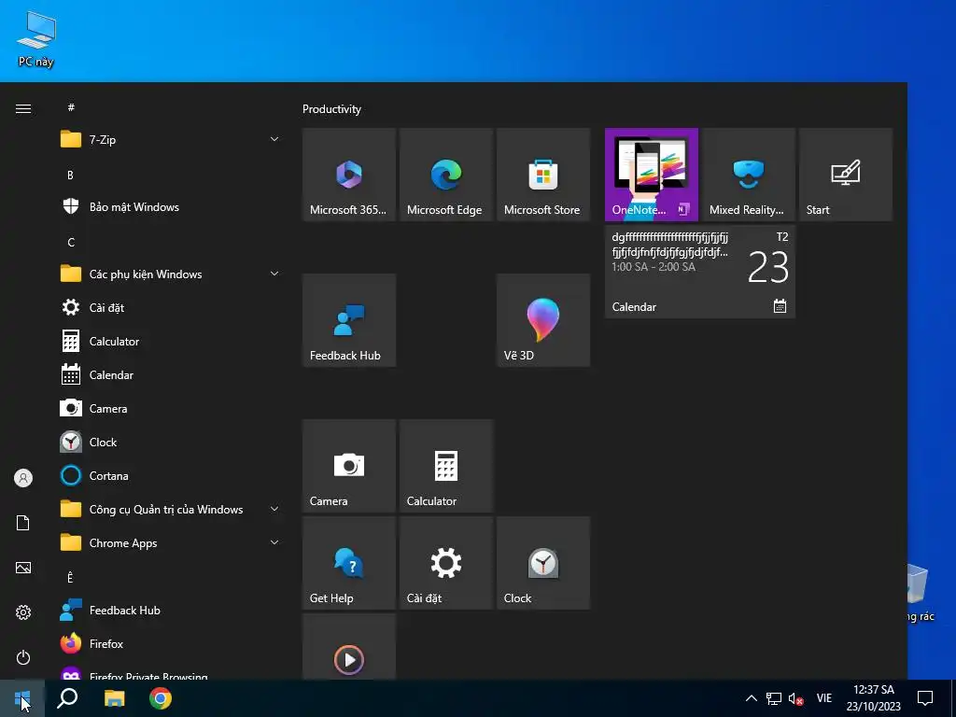Open the Clock tile

[x=543, y=563]
